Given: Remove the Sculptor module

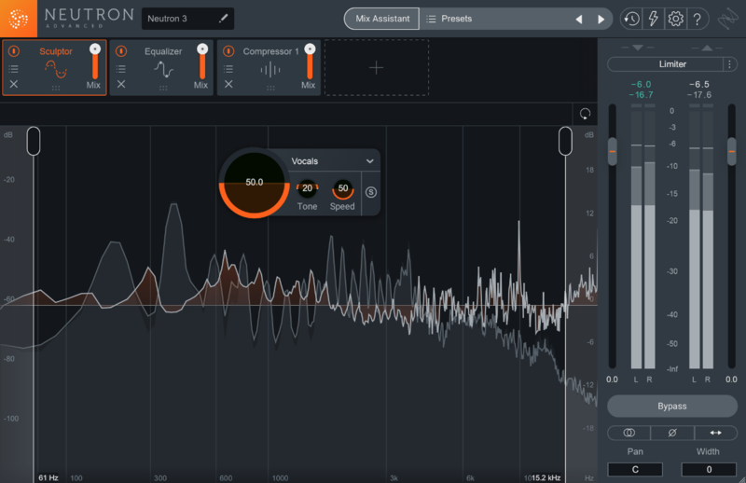Looking at the screenshot, I should click(14, 84).
